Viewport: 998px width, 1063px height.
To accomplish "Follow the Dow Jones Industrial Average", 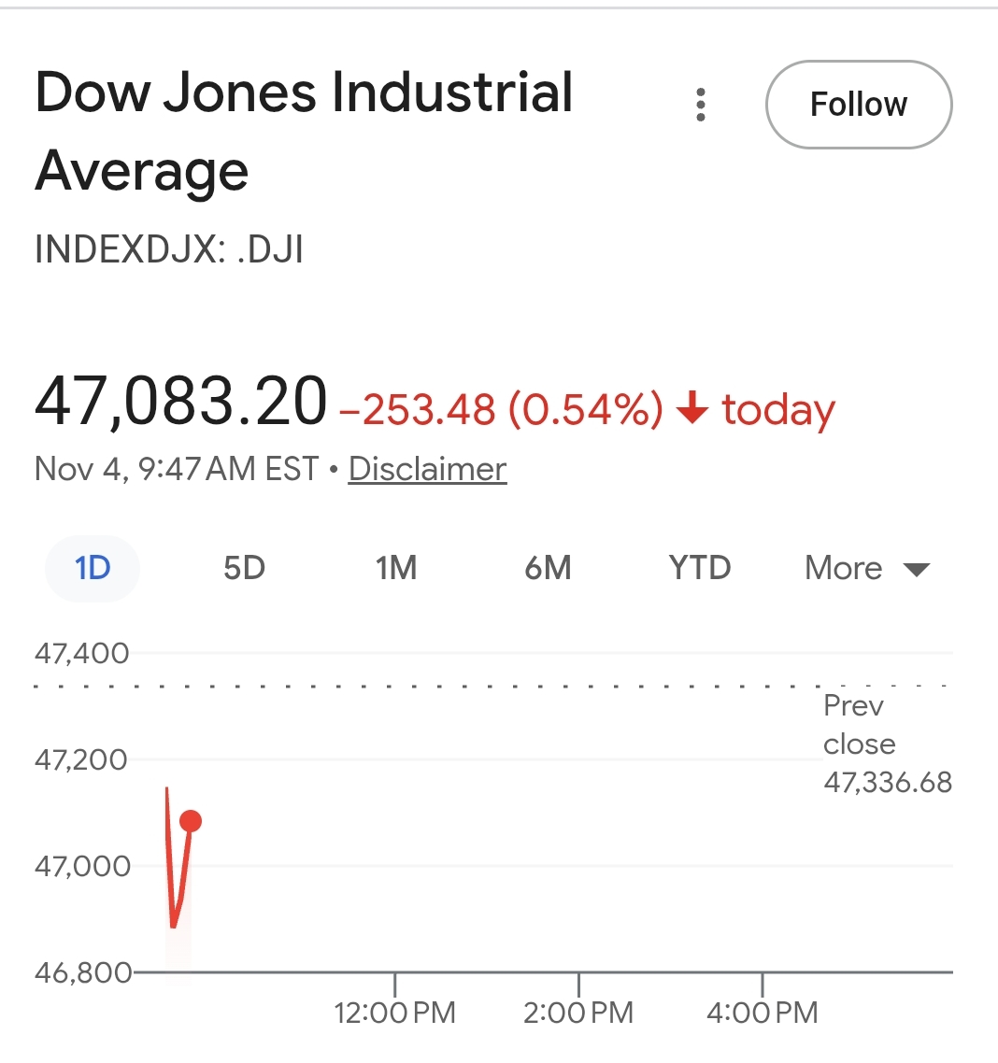I will pos(858,105).
